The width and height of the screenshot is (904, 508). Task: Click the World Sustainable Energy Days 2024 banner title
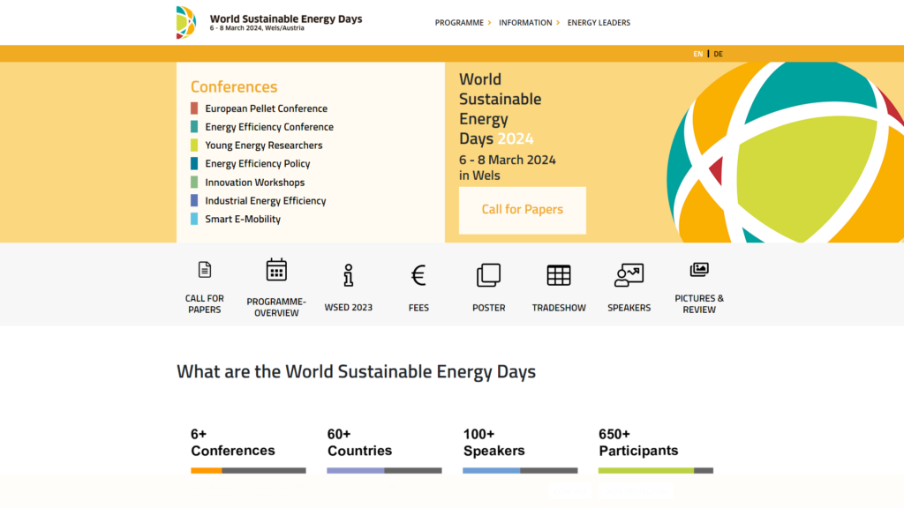[500, 108]
